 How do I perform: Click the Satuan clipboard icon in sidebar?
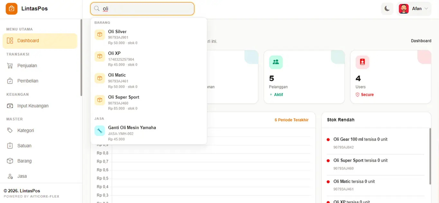tap(10, 146)
